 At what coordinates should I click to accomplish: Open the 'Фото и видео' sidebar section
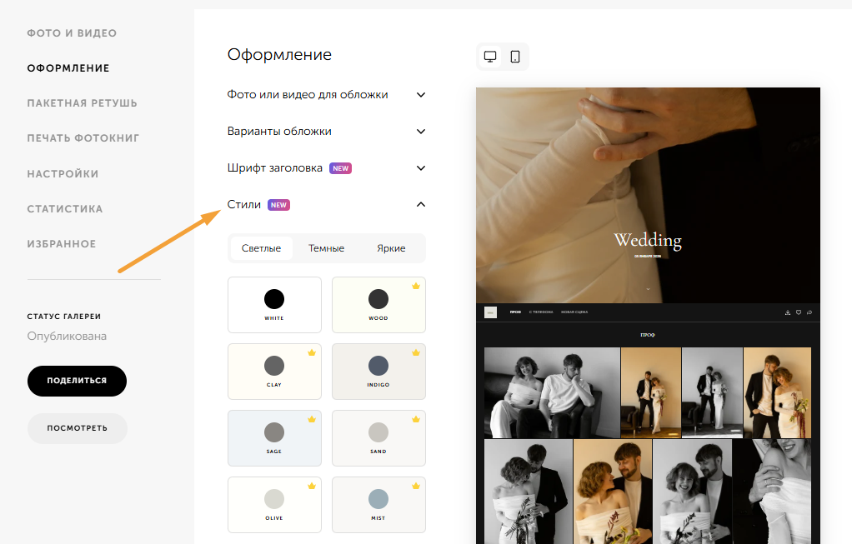click(72, 33)
